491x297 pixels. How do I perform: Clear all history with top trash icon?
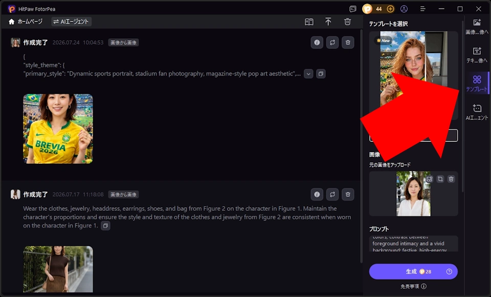click(x=347, y=21)
